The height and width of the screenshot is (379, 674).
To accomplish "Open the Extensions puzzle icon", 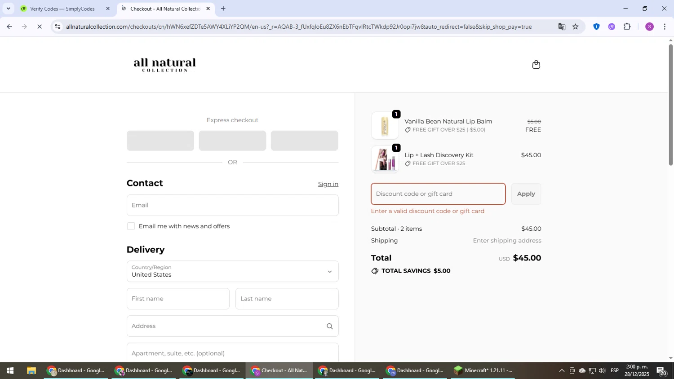I will 627,26.
